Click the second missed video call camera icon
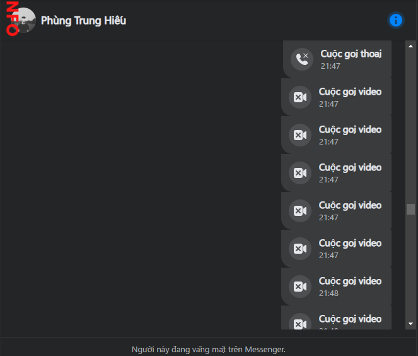The height and width of the screenshot is (356, 418). [299, 136]
